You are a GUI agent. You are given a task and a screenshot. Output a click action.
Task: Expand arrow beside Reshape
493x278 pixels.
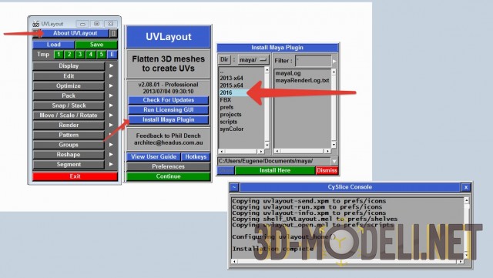click(x=111, y=155)
